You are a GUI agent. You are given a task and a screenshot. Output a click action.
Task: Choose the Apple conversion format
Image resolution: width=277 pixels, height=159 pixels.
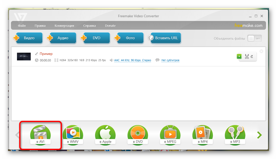(105, 135)
